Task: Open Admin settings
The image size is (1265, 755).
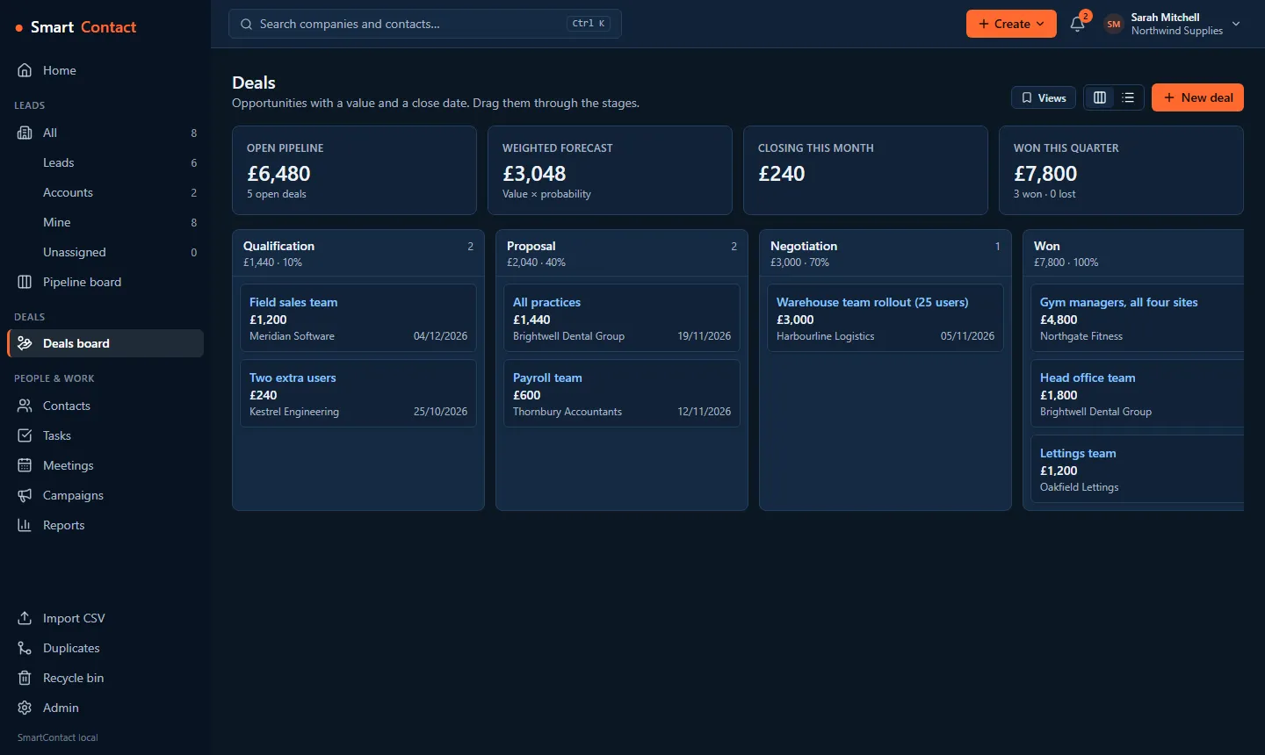Action: tap(105, 708)
